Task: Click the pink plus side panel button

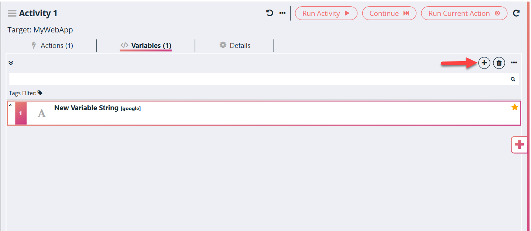Action: 519,144
